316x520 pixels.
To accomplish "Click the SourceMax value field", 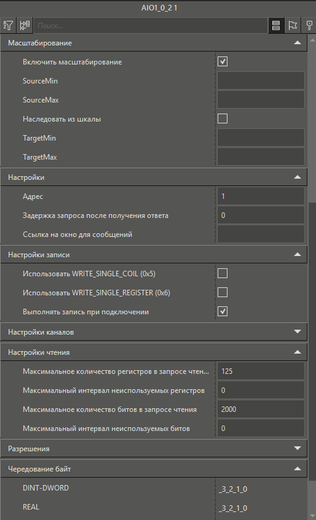I will (261, 100).
